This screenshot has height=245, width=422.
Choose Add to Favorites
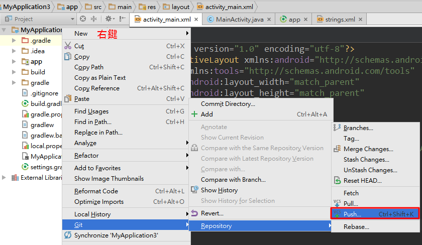pyautogui.click(x=127, y=168)
